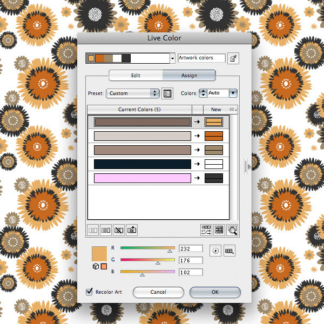Select the new burnt orange color swatch

pyautogui.click(x=214, y=136)
